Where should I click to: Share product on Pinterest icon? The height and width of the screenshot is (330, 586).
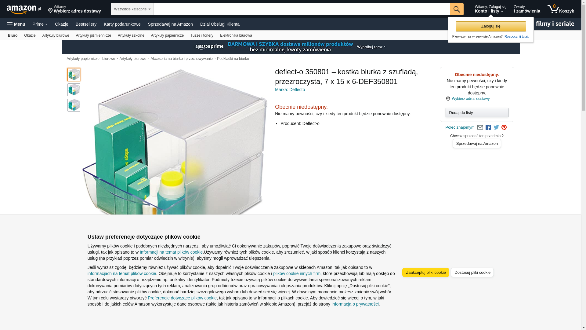[x=504, y=127]
